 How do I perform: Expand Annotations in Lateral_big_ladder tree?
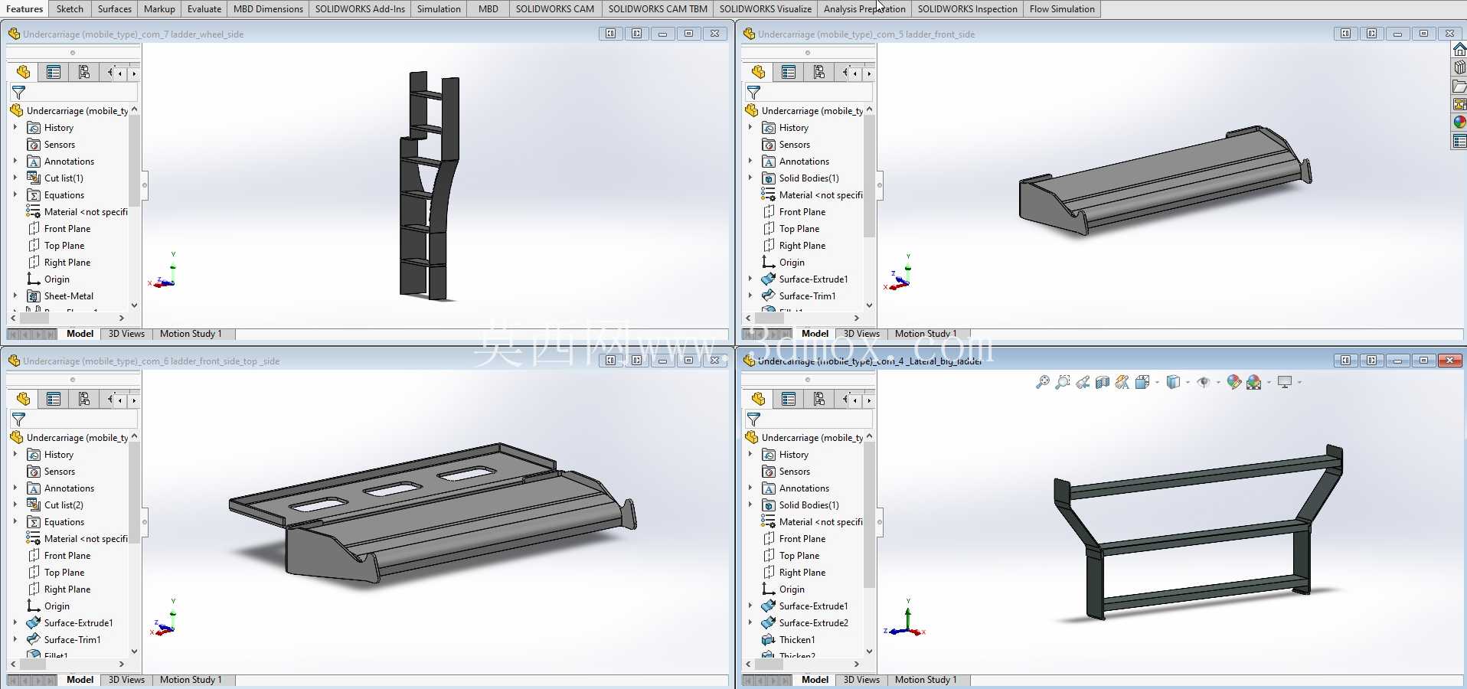coord(750,488)
